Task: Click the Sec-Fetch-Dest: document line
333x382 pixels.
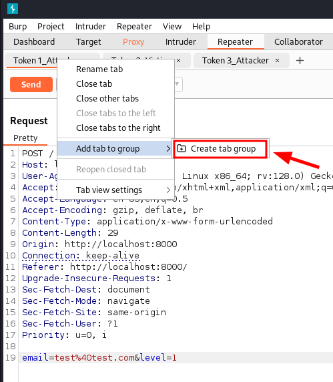Action: point(86,290)
